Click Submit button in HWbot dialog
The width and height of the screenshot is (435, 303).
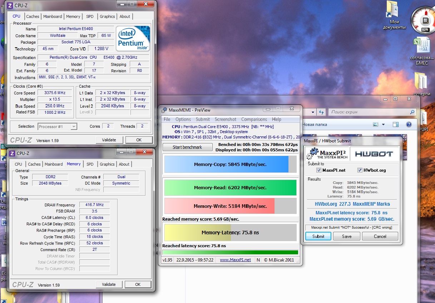[x=318, y=236]
